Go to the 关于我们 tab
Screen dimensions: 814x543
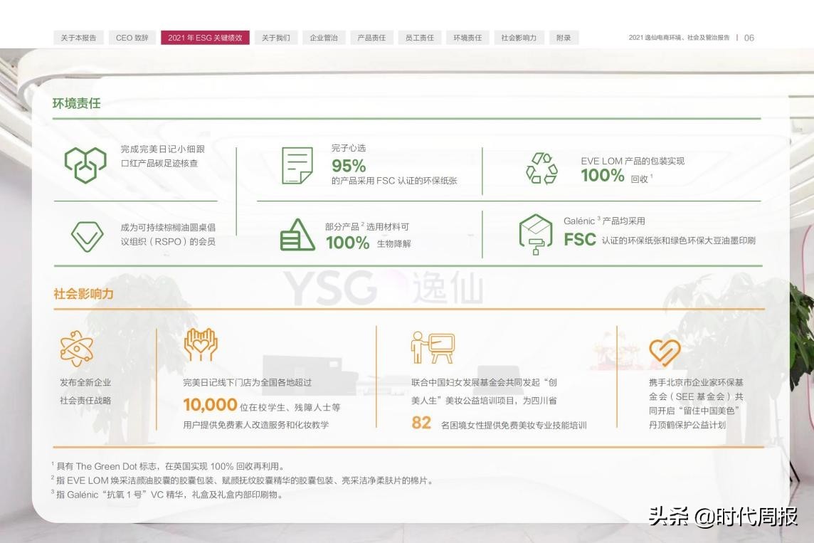275,38
